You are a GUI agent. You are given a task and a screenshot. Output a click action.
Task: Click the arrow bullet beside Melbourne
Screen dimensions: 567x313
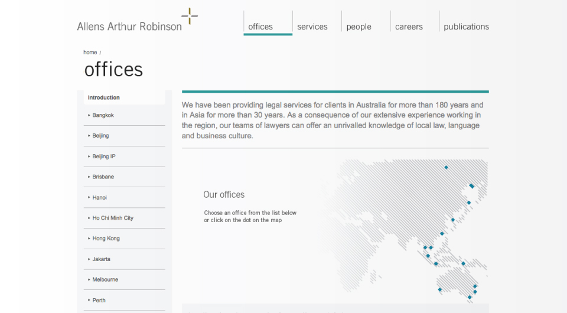coord(89,279)
